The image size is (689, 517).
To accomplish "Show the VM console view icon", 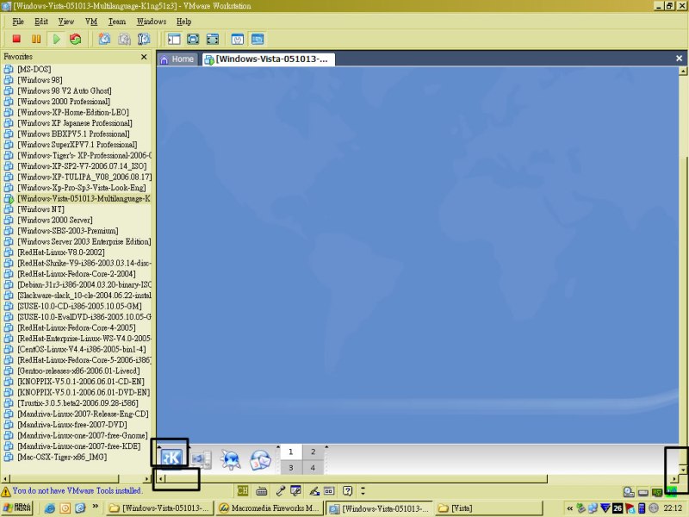I will point(258,39).
